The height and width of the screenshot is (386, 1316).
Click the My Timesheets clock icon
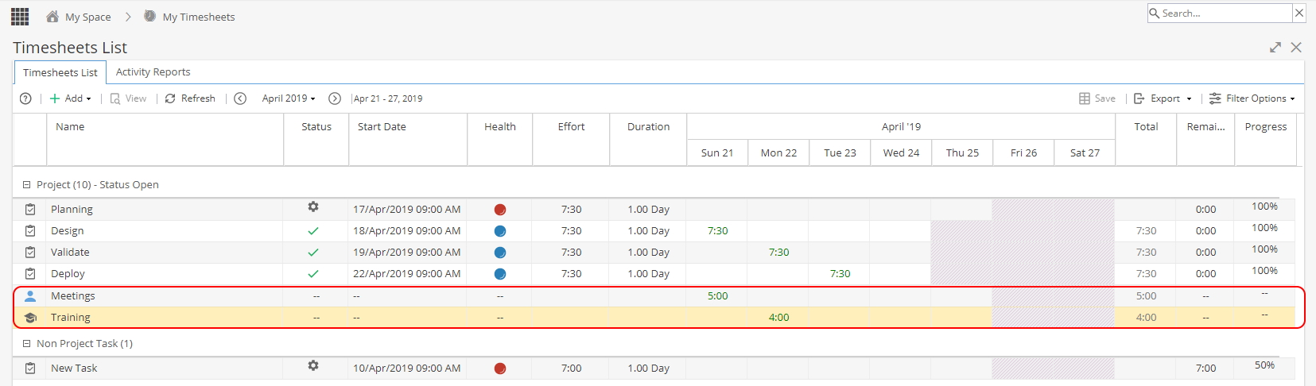click(x=149, y=16)
